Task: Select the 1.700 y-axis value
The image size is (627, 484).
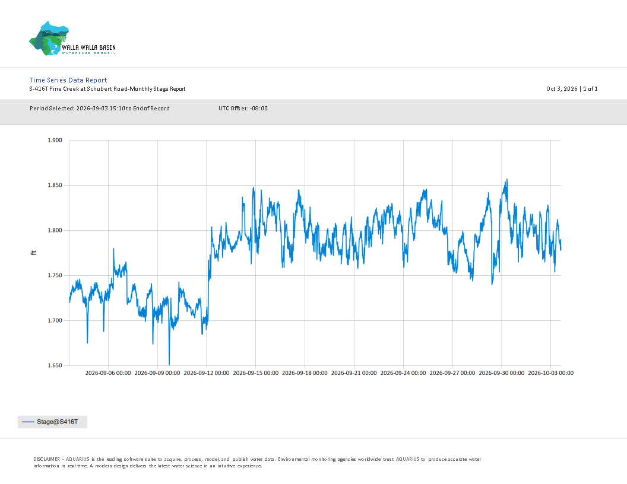Action: click(x=55, y=320)
